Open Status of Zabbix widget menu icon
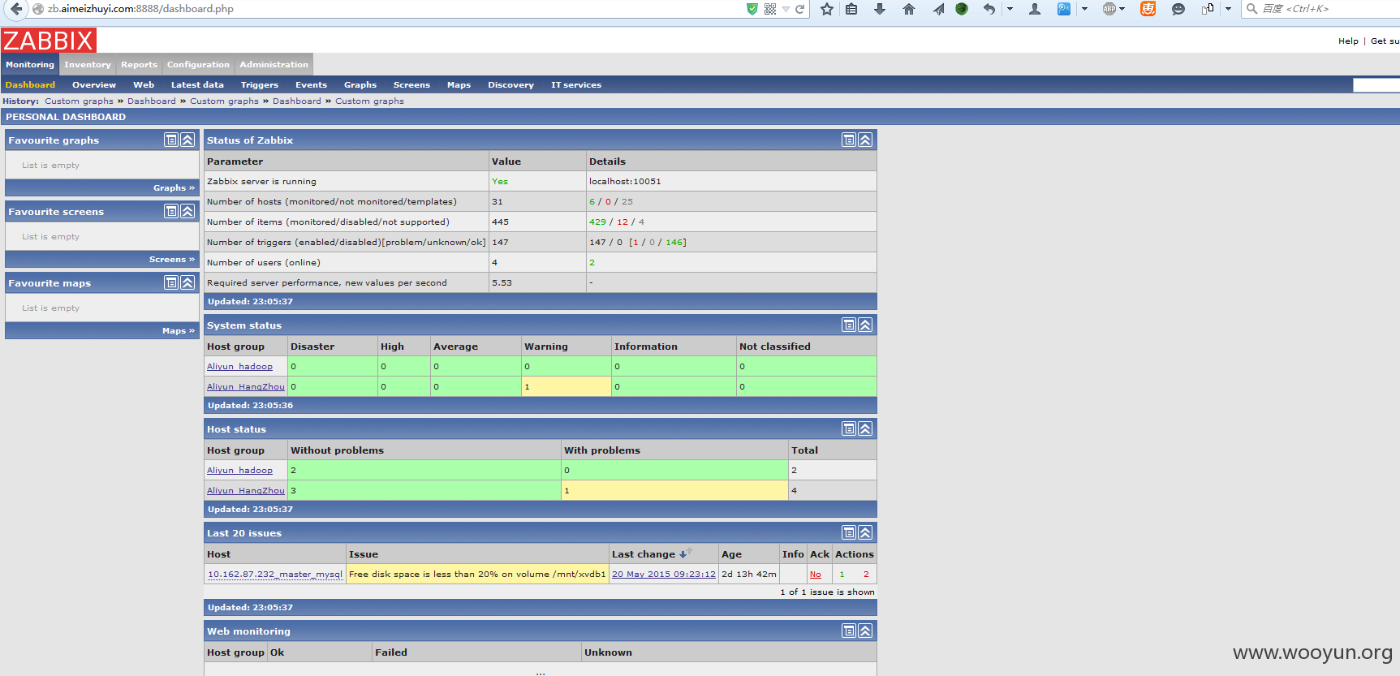Image resolution: width=1400 pixels, height=676 pixels. pyautogui.click(x=849, y=140)
